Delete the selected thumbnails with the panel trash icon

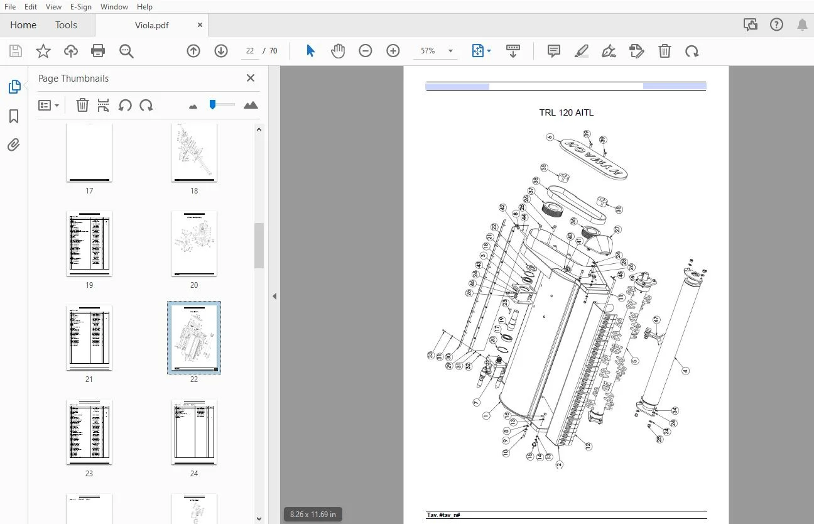[82, 105]
